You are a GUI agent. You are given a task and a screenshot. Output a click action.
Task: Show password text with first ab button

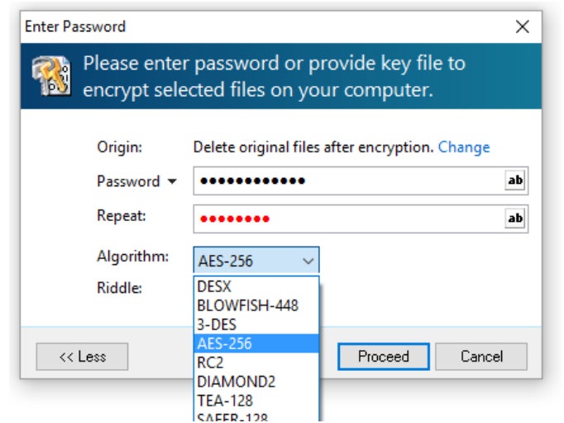click(514, 180)
